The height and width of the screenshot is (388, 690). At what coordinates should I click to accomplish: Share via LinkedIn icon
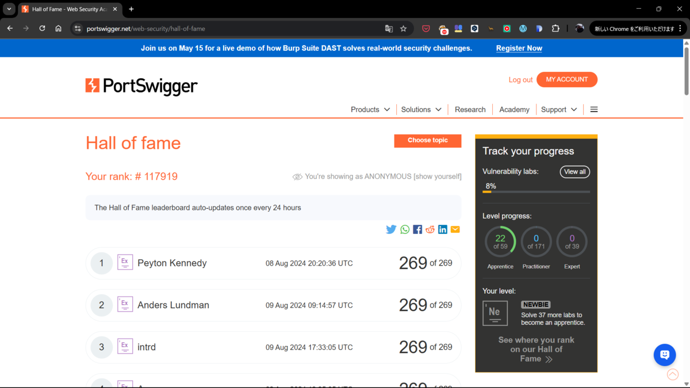tap(443, 229)
